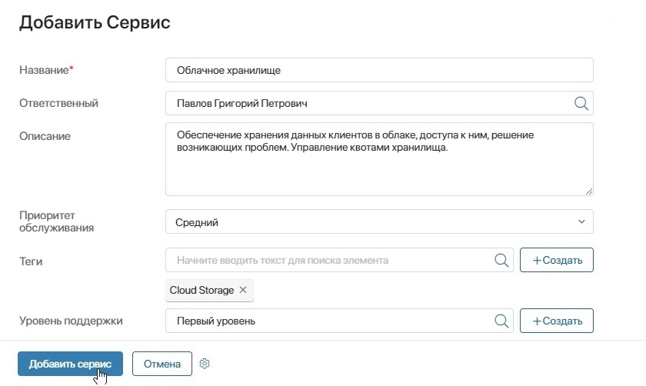Open search in the Ответственный field

581,103
